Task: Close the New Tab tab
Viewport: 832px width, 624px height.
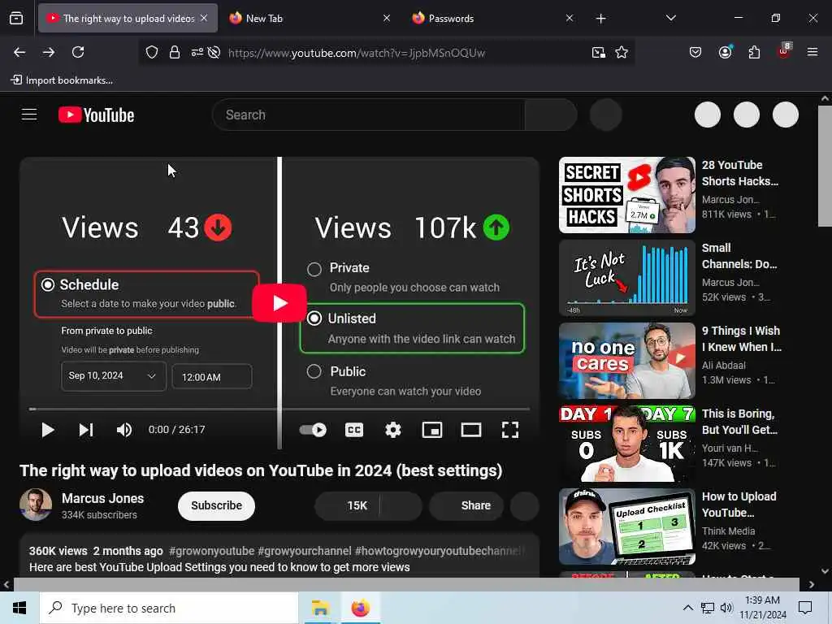Action: point(387,18)
